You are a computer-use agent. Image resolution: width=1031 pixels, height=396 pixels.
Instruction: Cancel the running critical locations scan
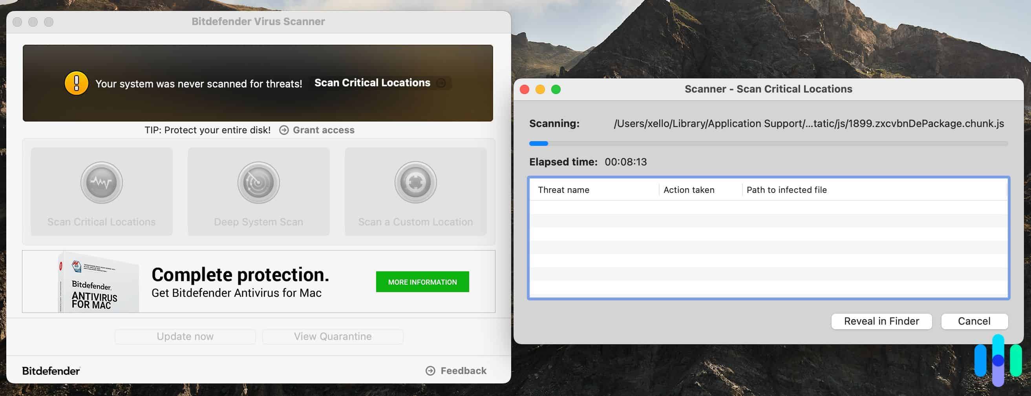pyautogui.click(x=974, y=321)
